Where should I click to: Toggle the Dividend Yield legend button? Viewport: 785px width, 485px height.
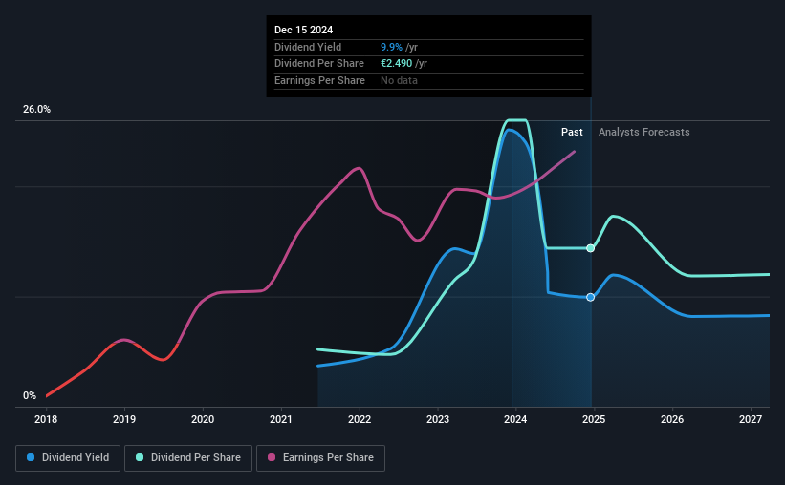click(68, 458)
